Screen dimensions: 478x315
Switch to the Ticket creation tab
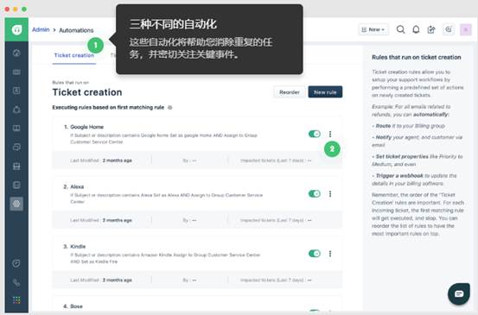tap(74, 55)
